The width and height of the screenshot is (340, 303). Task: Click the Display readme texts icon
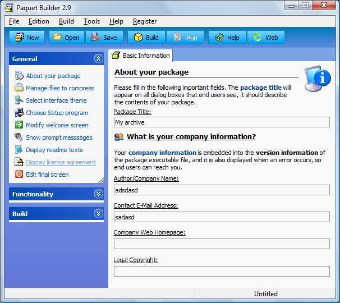tap(19, 149)
